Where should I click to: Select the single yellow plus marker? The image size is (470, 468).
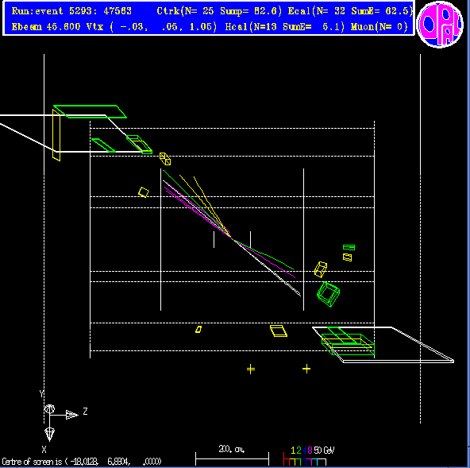coord(306,369)
